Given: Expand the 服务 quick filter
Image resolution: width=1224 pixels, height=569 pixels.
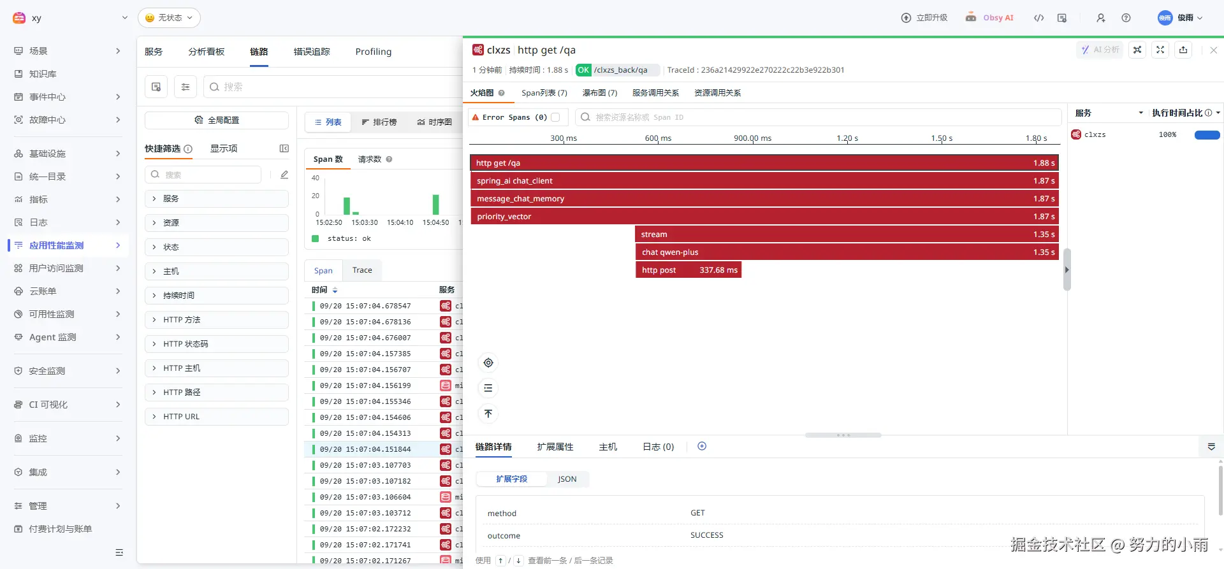Looking at the screenshot, I should (x=217, y=199).
